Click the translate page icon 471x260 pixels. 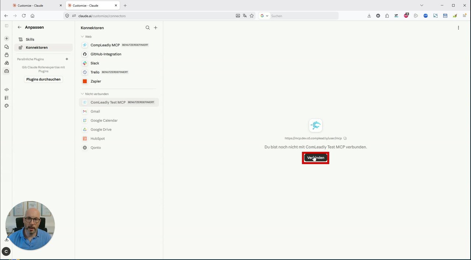(x=245, y=16)
